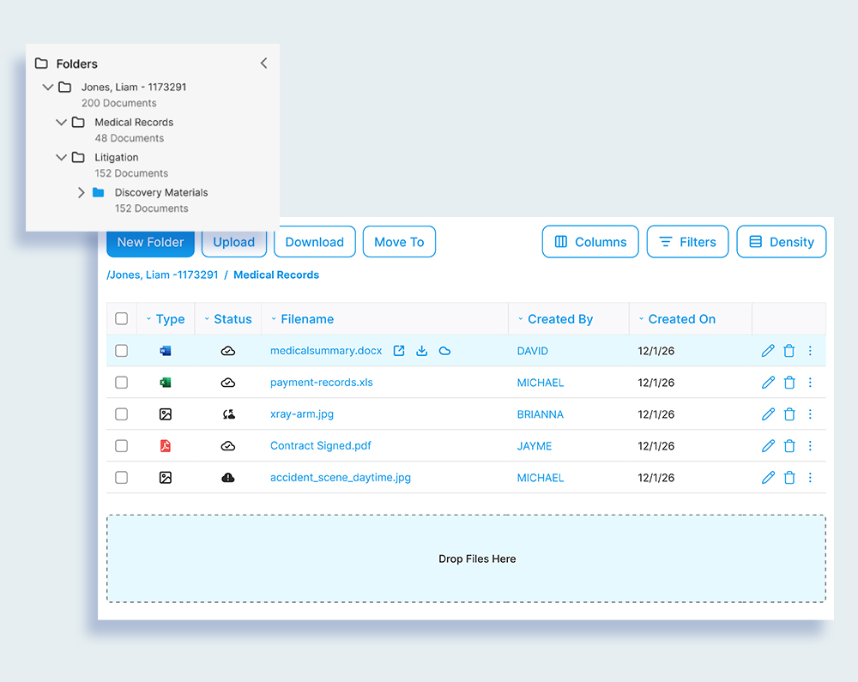
Task: Open medicalsummary.docx in new window icon
Action: click(399, 351)
